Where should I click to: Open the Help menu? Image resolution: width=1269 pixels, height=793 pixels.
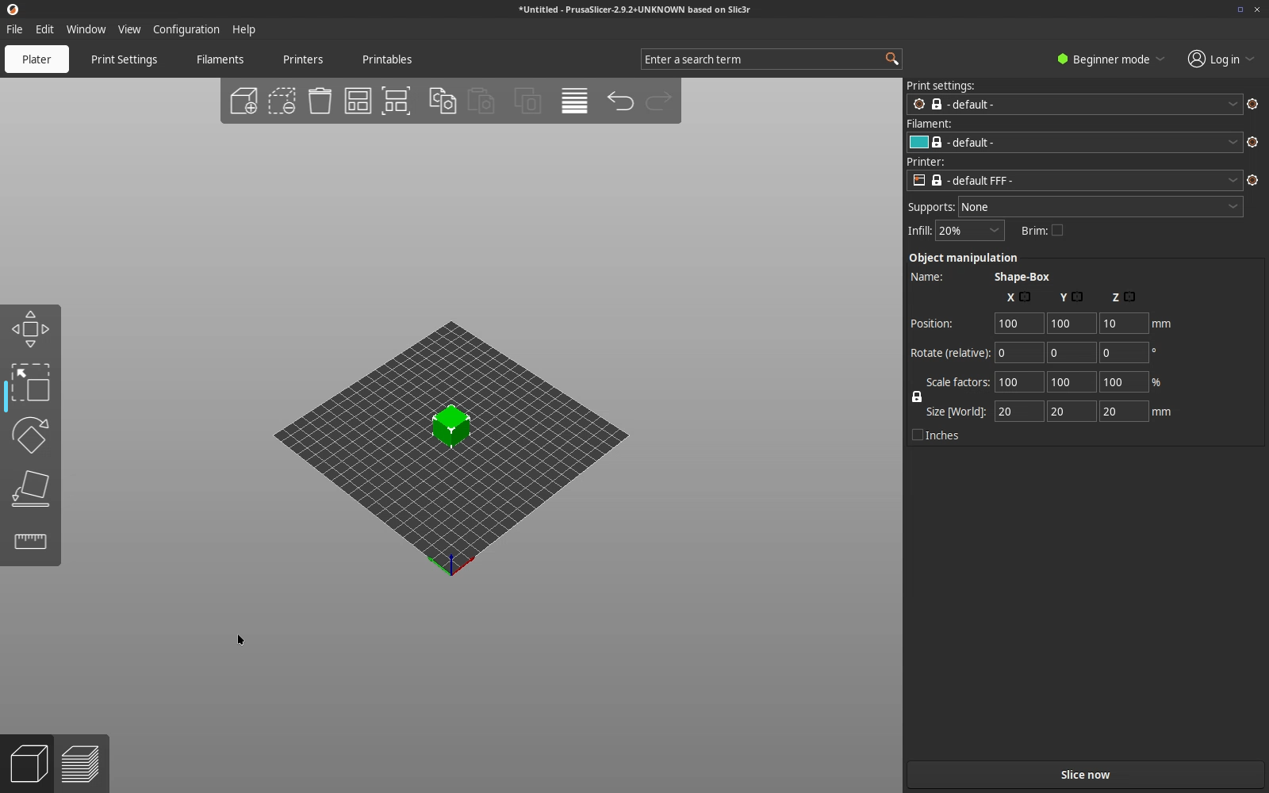pyautogui.click(x=243, y=29)
